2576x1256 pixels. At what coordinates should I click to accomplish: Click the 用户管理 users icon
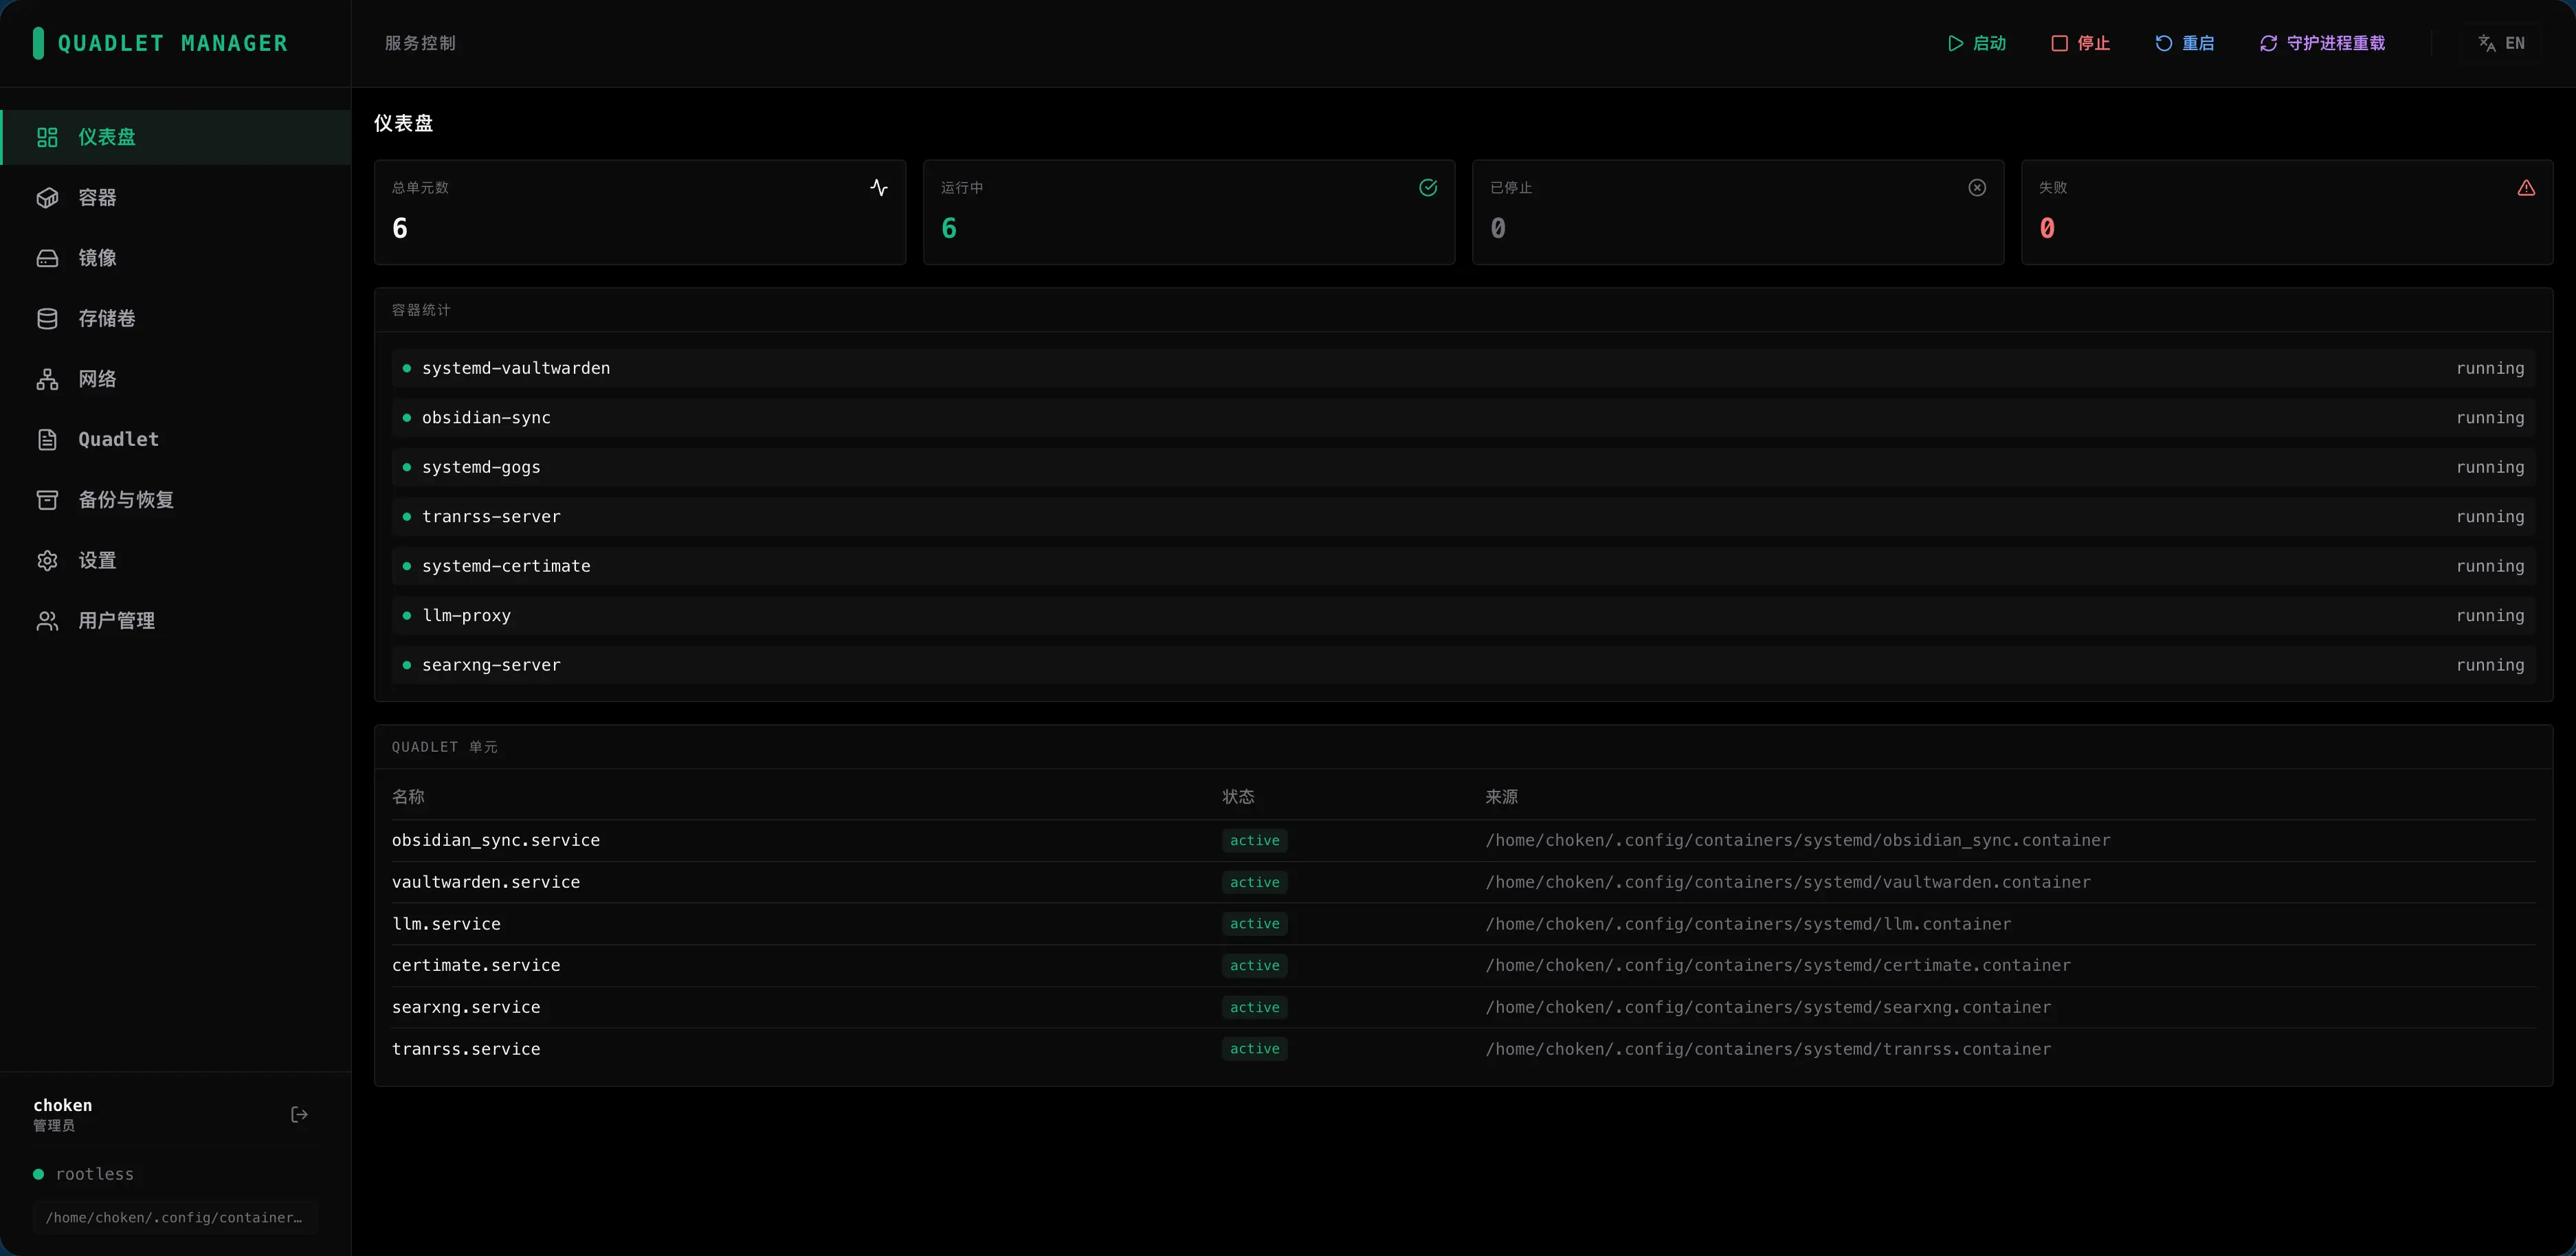(47, 621)
